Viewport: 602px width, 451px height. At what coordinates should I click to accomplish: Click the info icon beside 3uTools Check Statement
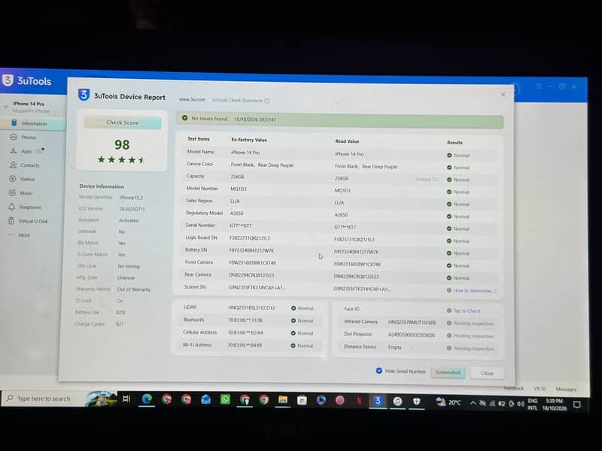pos(267,101)
